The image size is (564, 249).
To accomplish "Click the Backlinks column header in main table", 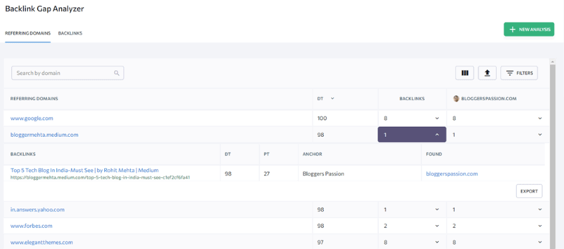I will coord(412,98).
